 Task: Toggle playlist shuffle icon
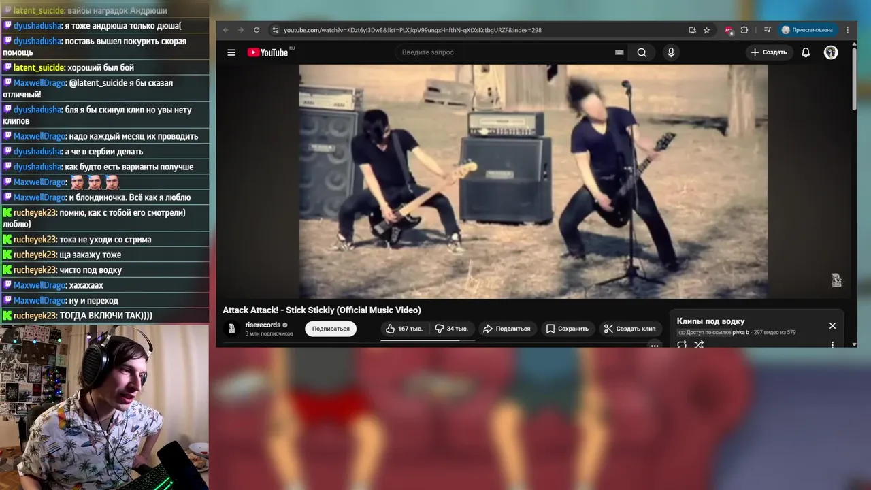(699, 344)
